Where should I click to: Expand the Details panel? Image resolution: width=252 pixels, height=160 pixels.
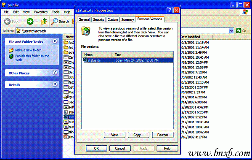tap(55, 84)
